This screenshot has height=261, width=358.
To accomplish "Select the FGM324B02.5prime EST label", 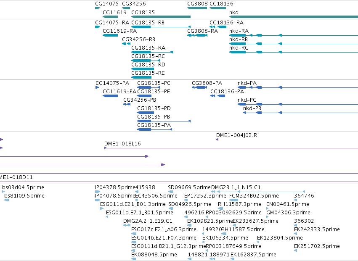I will (254, 196).
